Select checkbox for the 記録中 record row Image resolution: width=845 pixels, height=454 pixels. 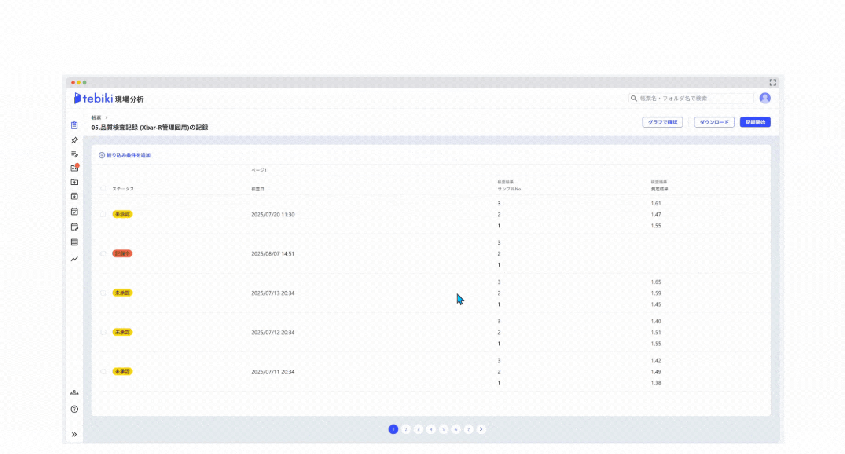(103, 254)
